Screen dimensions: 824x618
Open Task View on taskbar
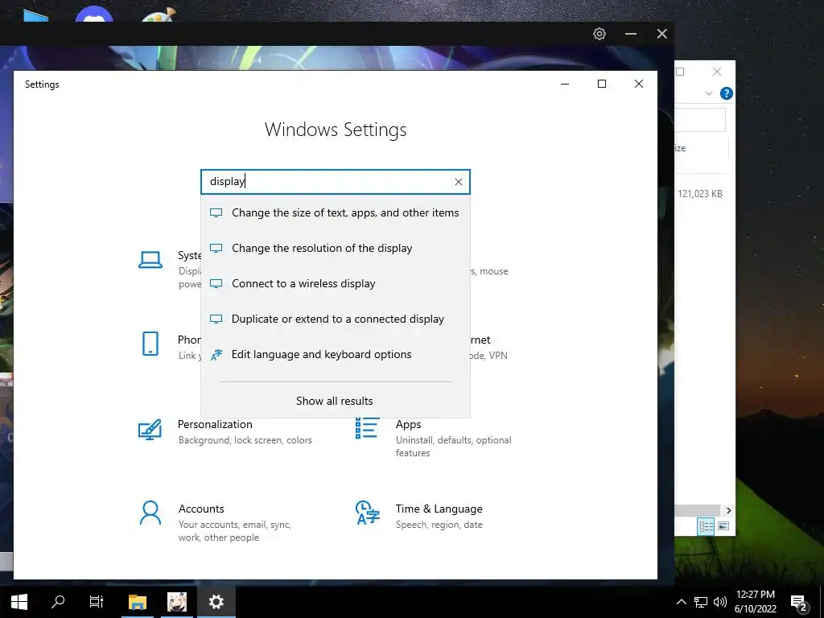click(97, 602)
